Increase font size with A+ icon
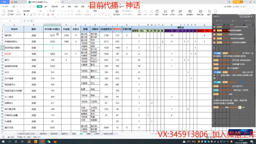This screenshot has width=256, height=144. click(x=50, y=11)
